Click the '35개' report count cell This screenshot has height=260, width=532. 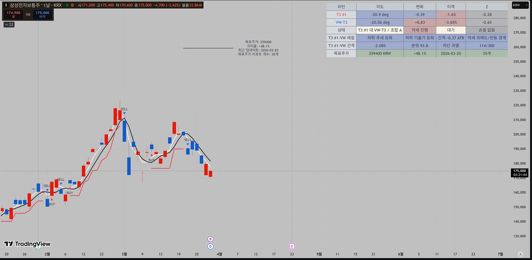point(487,53)
